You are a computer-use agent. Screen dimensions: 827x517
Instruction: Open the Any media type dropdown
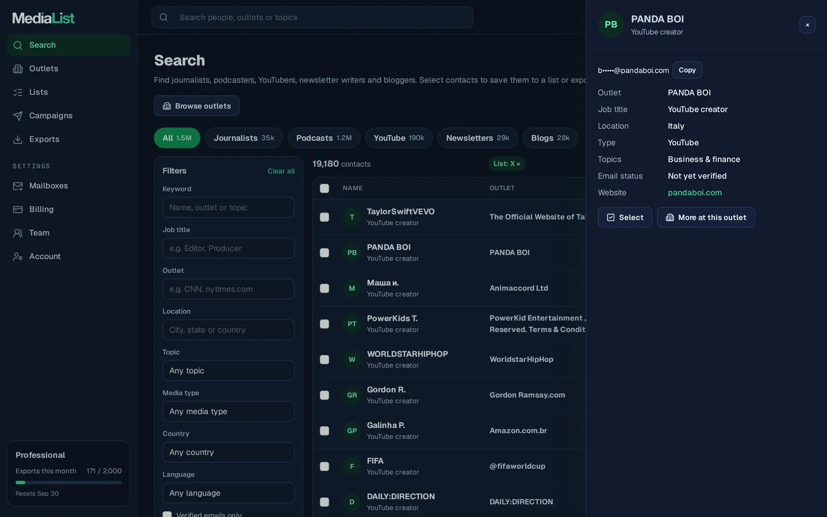click(x=229, y=411)
